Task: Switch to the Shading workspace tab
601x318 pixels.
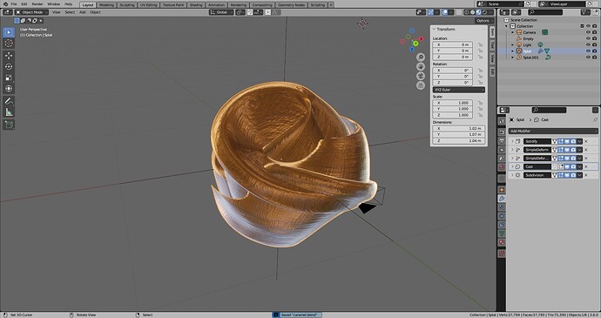Action: (x=196, y=5)
